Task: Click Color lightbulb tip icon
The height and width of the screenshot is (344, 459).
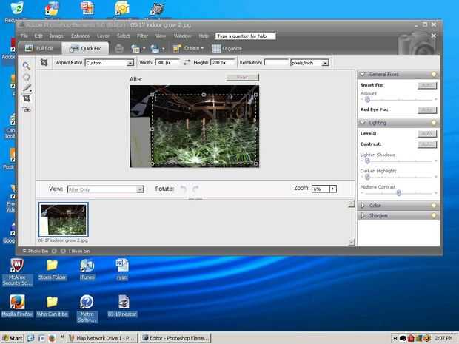Action: coord(434,206)
